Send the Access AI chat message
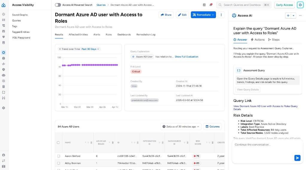 (297, 158)
